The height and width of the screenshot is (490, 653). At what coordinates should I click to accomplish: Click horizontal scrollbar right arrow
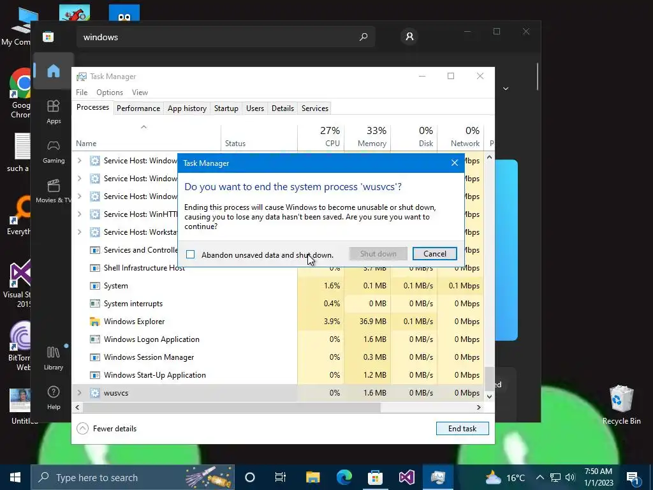tap(478, 407)
